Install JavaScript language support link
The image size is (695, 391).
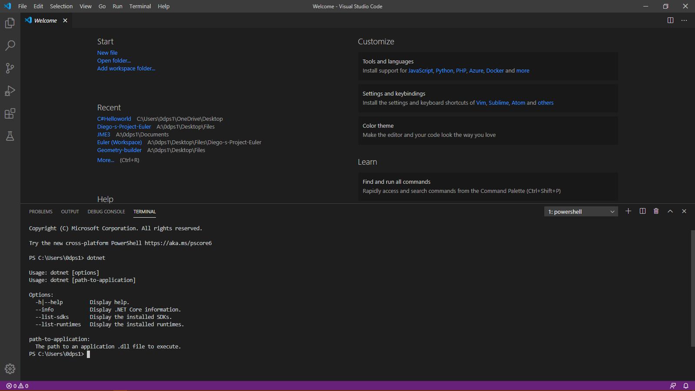(x=420, y=70)
